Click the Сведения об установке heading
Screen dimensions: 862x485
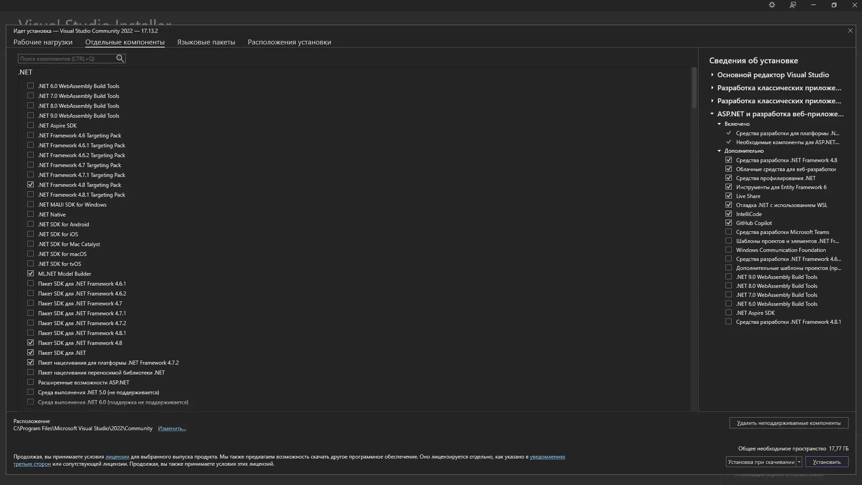coord(753,61)
